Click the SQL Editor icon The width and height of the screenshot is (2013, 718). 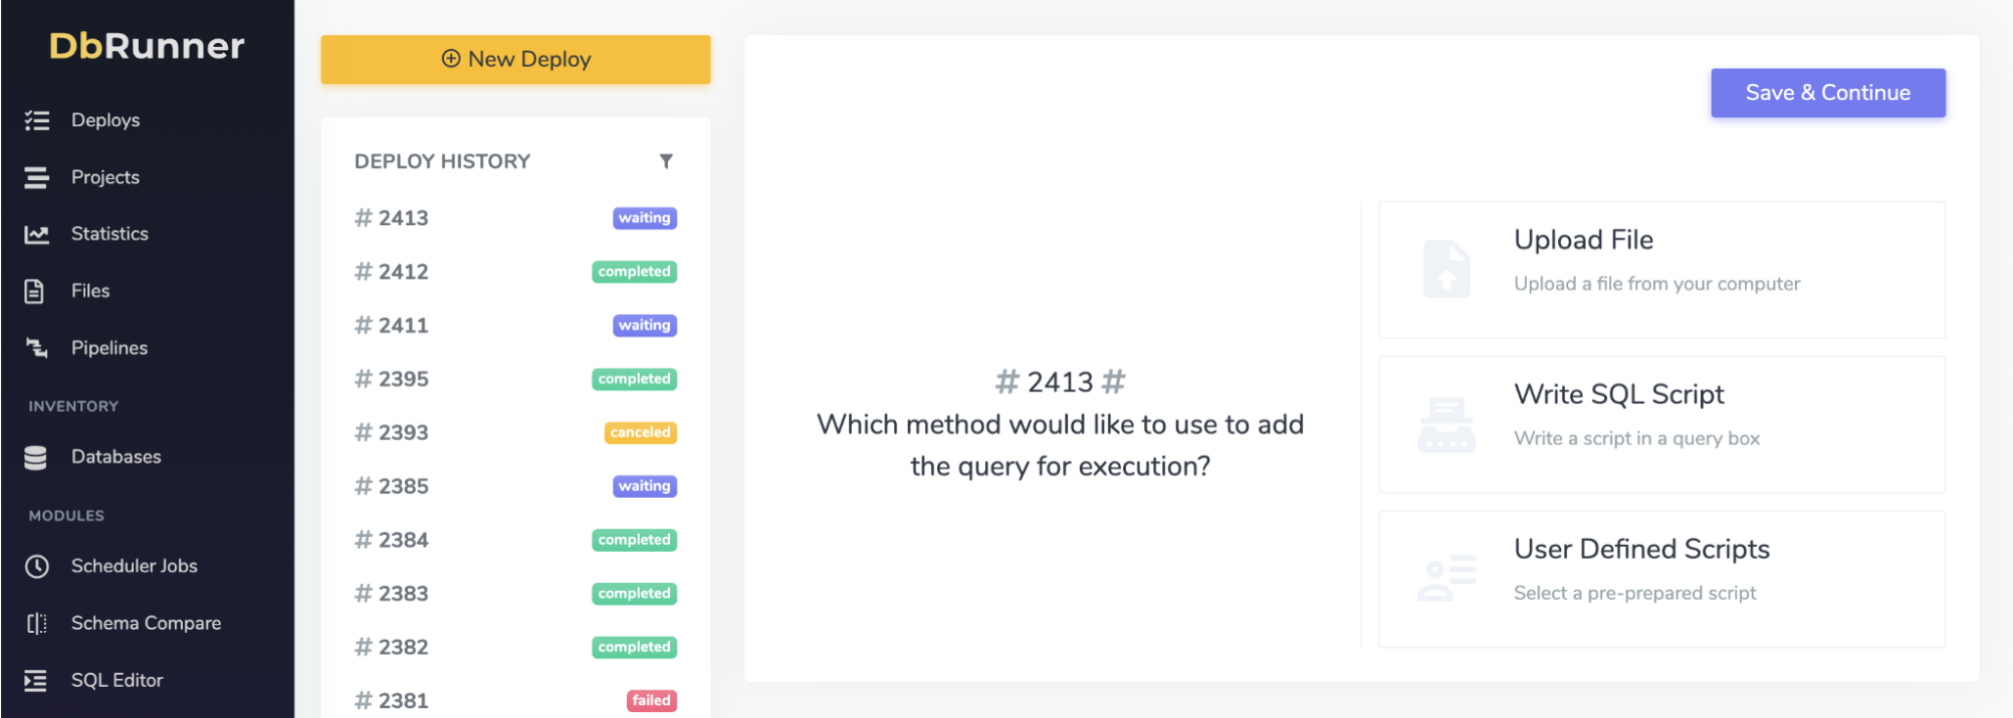[x=36, y=680]
